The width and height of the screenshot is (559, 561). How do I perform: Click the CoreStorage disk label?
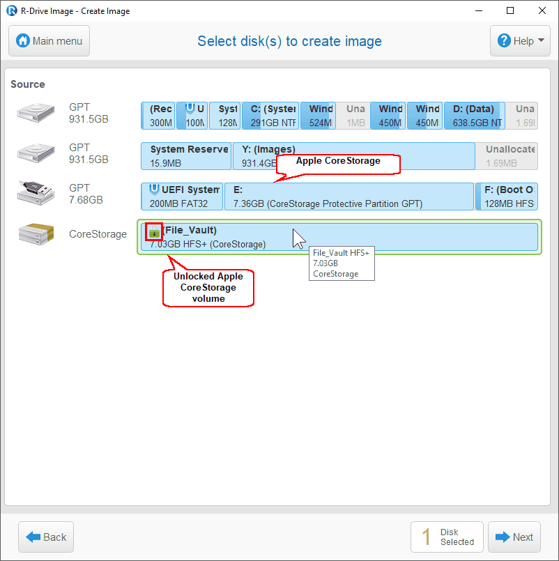[98, 234]
